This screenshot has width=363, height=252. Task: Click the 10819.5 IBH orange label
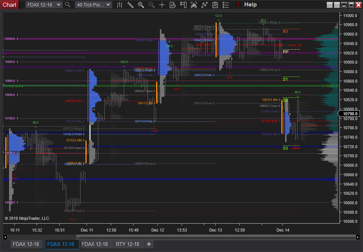(271, 100)
